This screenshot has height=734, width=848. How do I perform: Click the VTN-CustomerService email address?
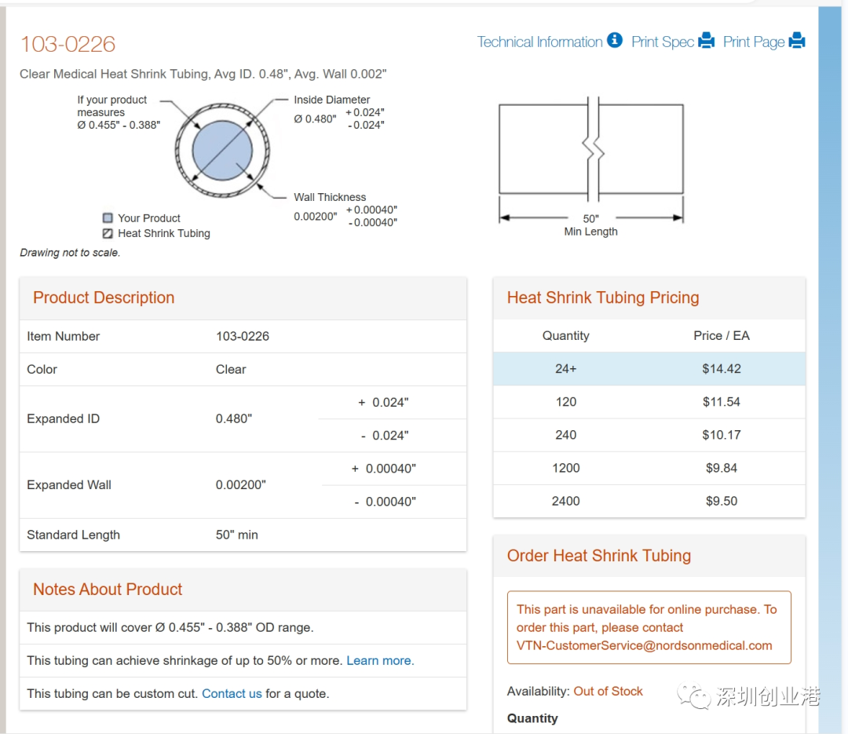pos(644,645)
